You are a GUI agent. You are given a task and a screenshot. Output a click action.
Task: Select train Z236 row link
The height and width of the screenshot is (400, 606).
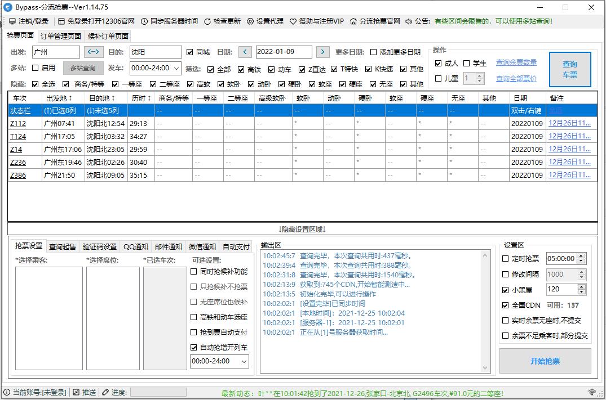click(18, 163)
